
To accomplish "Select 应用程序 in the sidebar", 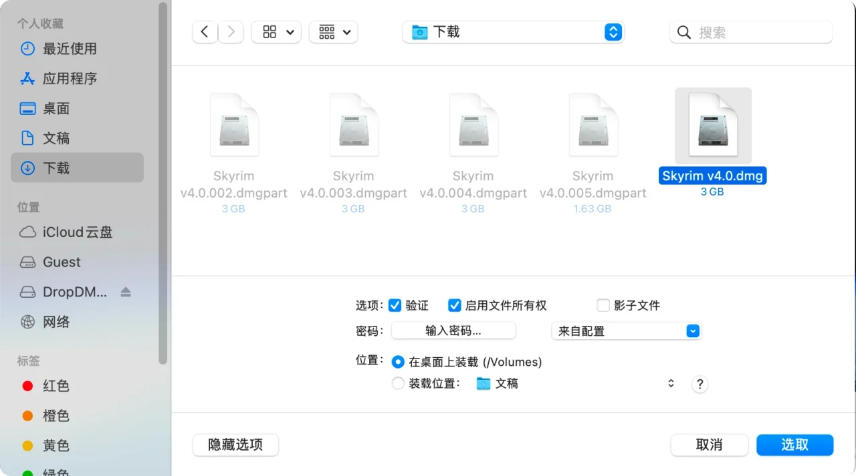I will pos(77,79).
